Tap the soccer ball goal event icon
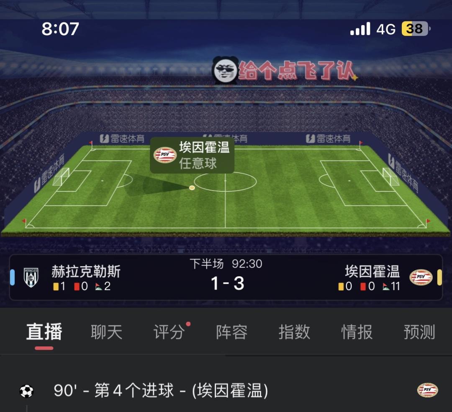Screen dimensions: 452x412 click(x=26, y=391)
